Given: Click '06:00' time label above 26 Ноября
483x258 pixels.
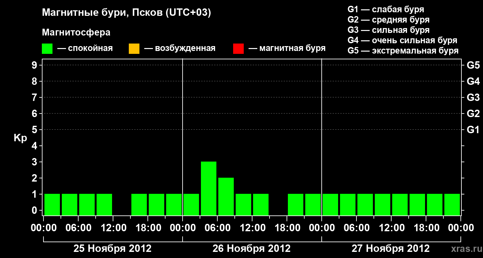Looking at the screenshot, I should (217, 228).
